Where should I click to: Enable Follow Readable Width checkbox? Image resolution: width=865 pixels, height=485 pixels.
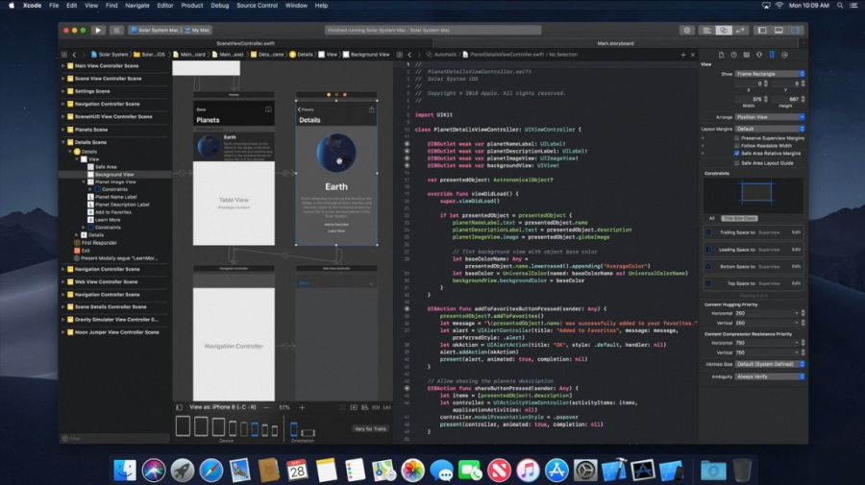[x=737, y=146]
